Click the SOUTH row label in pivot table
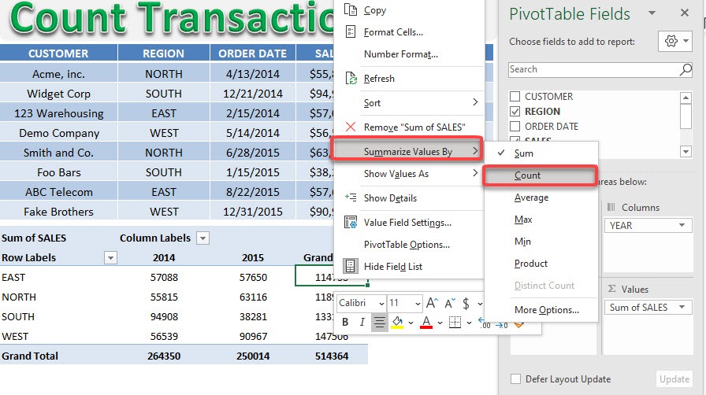 point(18,317)
